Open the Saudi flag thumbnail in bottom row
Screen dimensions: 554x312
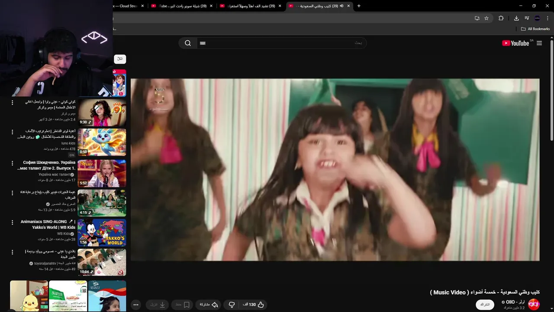click(x=68, y=296)
